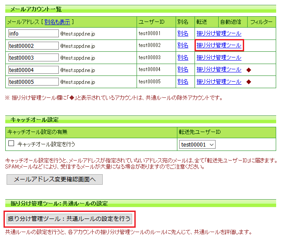Open 振り分け管理ツール for the info account
The width and height of the screenshot is (281, 240).
point(219,33)
